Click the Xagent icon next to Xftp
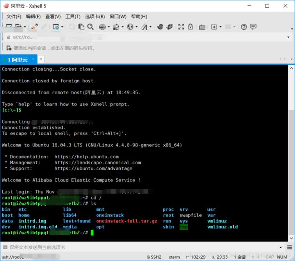The height and width of the screenshot is (261, 295). pyautogui.click(x=170, y=27)
